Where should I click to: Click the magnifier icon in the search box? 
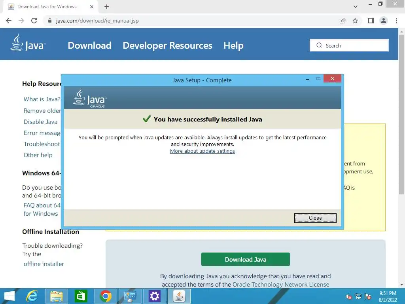point(319,45)
